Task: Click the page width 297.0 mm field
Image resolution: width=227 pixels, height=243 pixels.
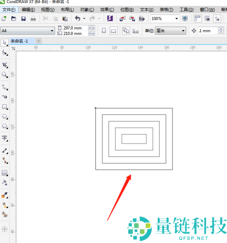Action: pos(75,28)
